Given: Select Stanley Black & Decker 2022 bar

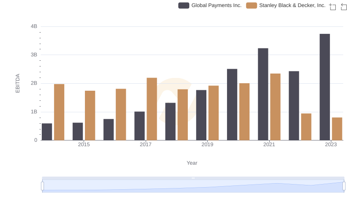Looking at the screenshot, I should point(306,127).
